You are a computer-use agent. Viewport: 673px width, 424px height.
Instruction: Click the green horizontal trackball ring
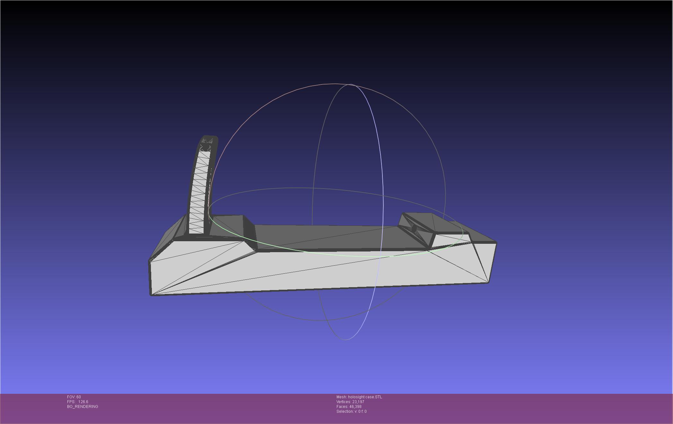click(321, 254)
